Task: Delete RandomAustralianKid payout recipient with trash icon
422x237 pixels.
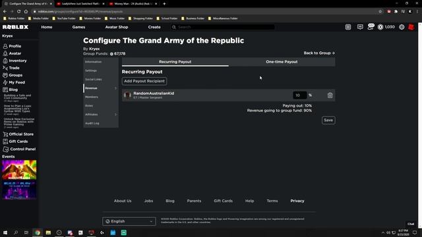Action: (x=330, y=95)
